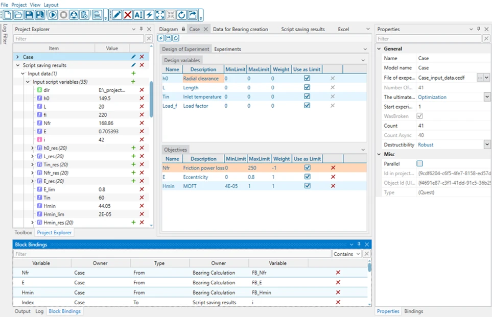Open the Contains filter dropdown in Block Bindings
This screenshot has width=492, height=317.
[347, 254]
